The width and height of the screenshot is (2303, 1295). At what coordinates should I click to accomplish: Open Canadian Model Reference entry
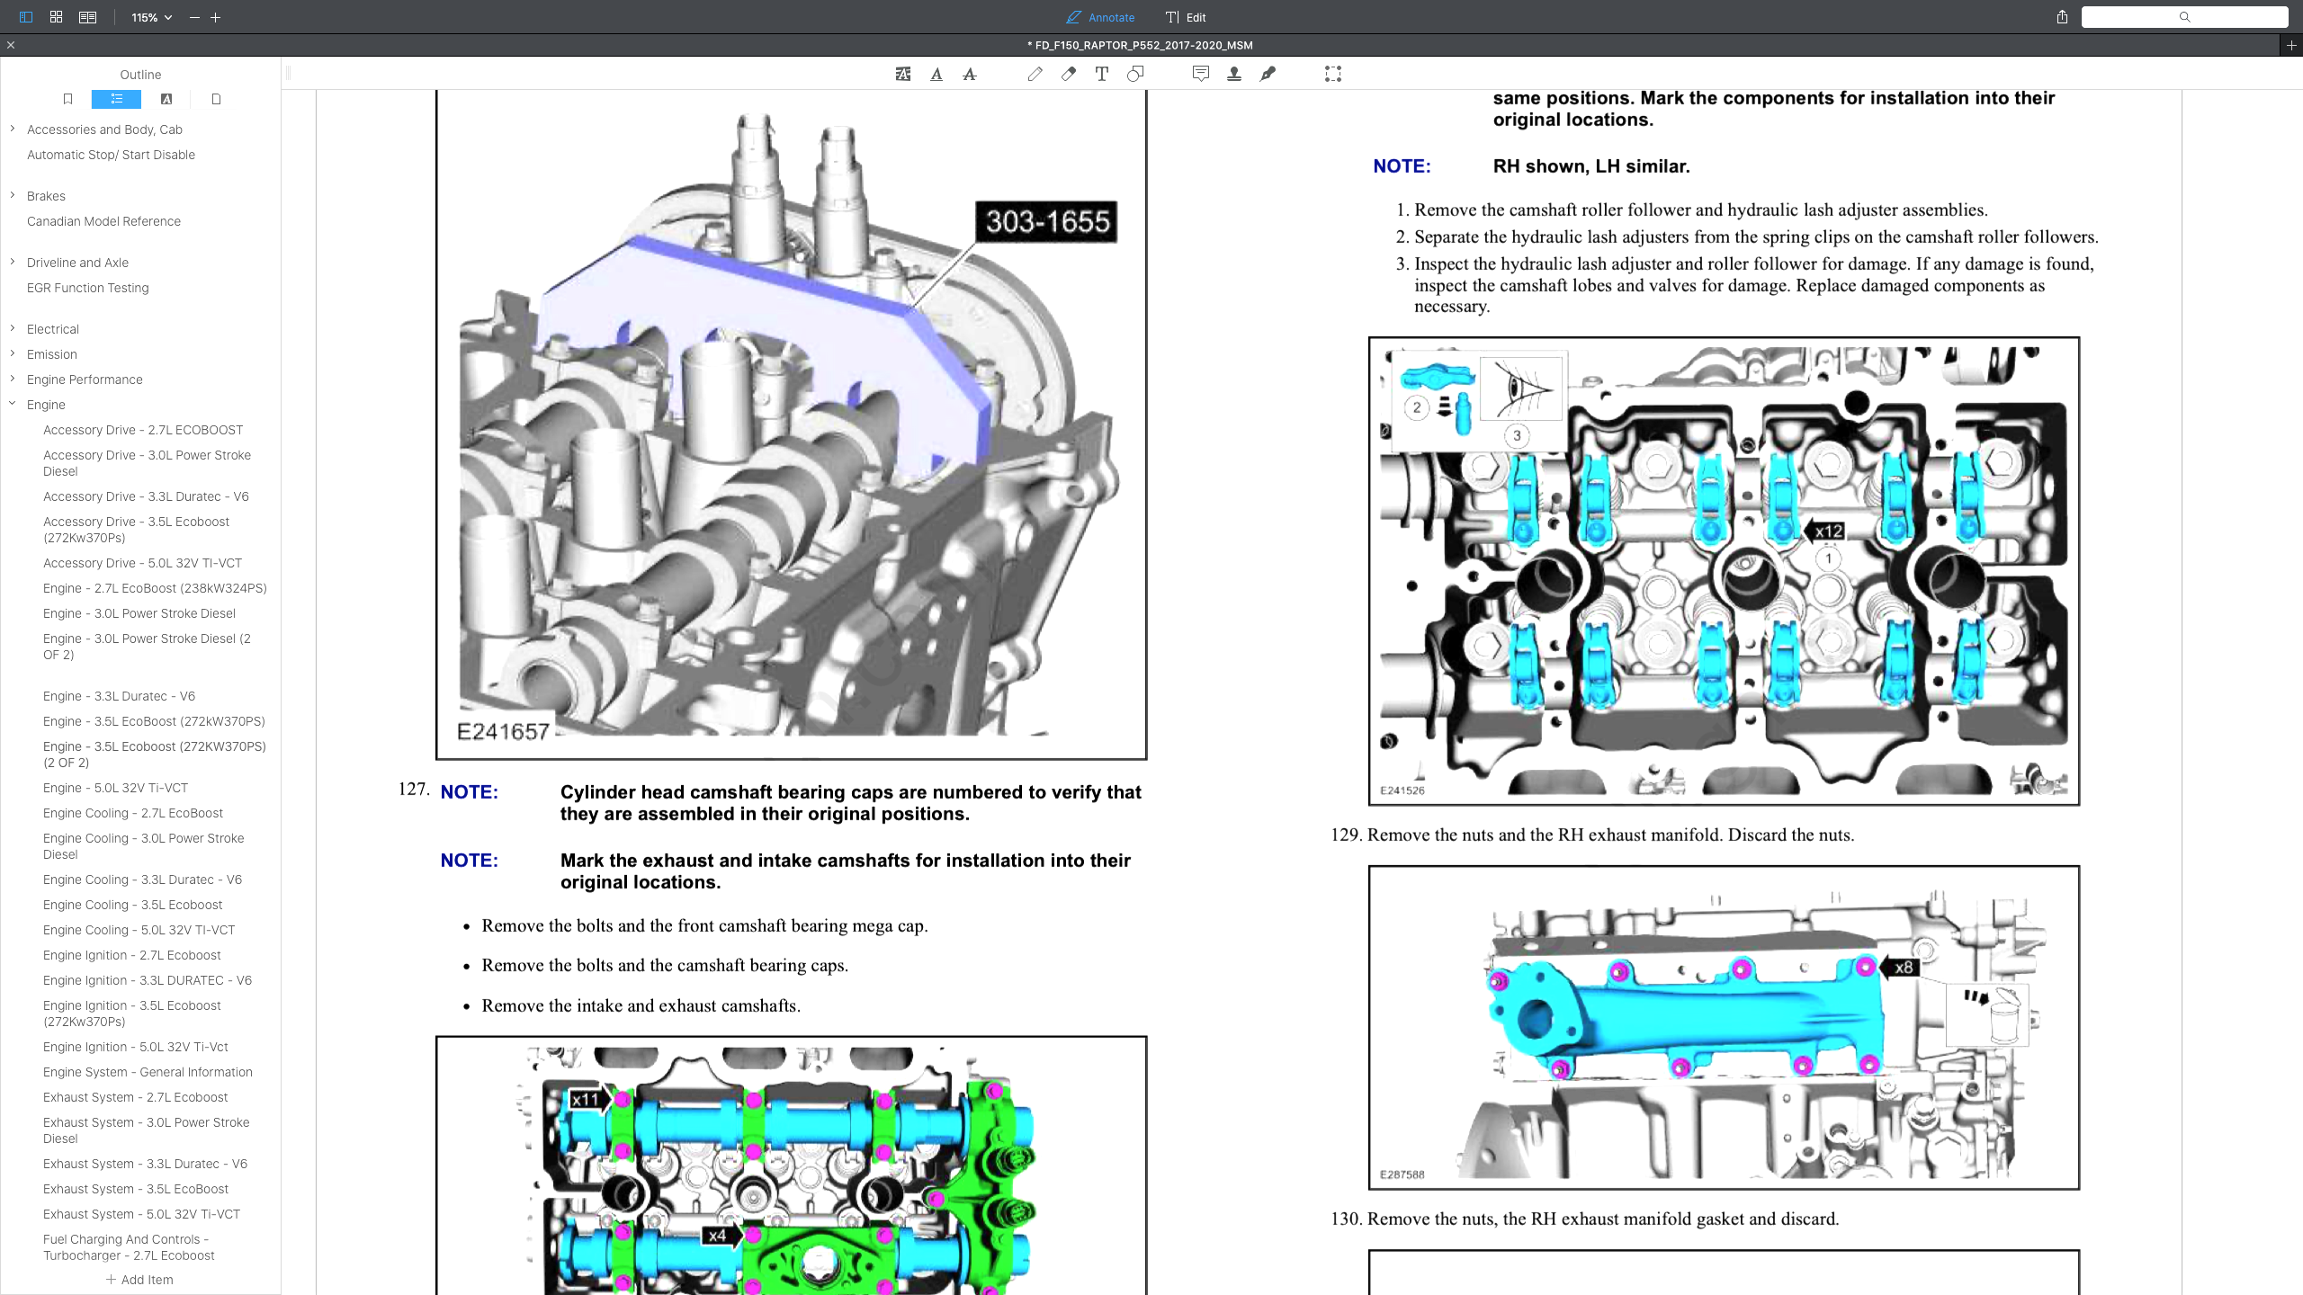pyautogui.click(x=103, y=221)
